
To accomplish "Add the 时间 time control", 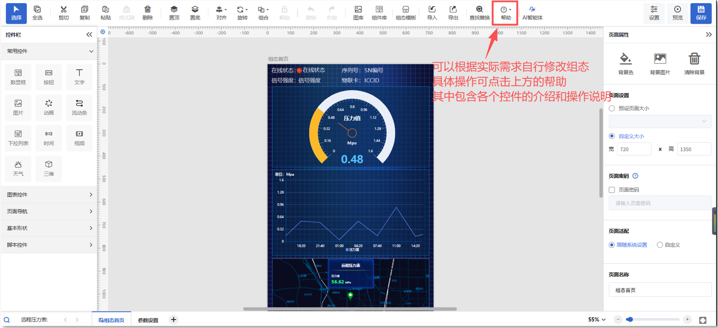I will (x=49, y=138).
